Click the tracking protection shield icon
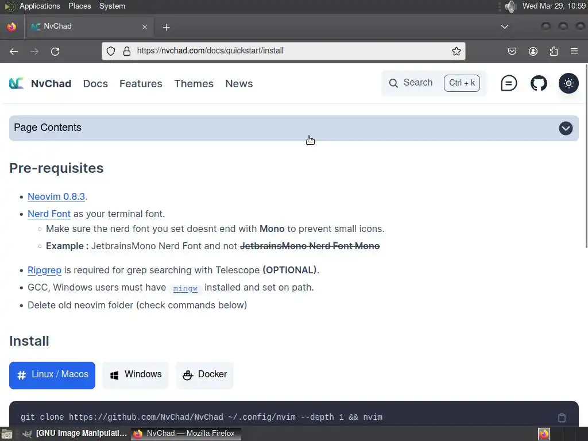 coord(111,51)
